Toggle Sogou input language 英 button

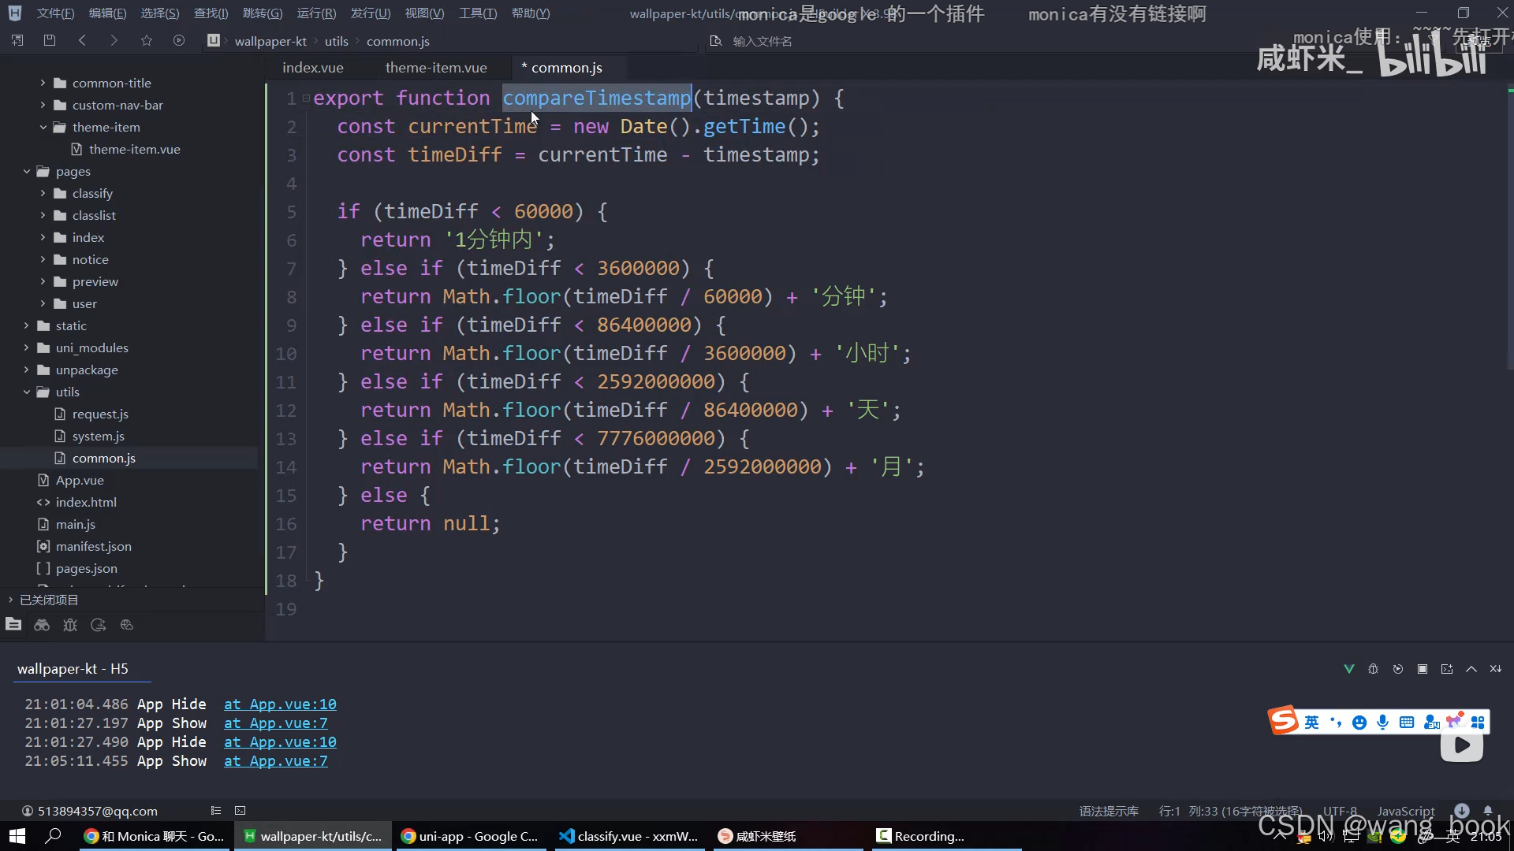point(1311,722)
